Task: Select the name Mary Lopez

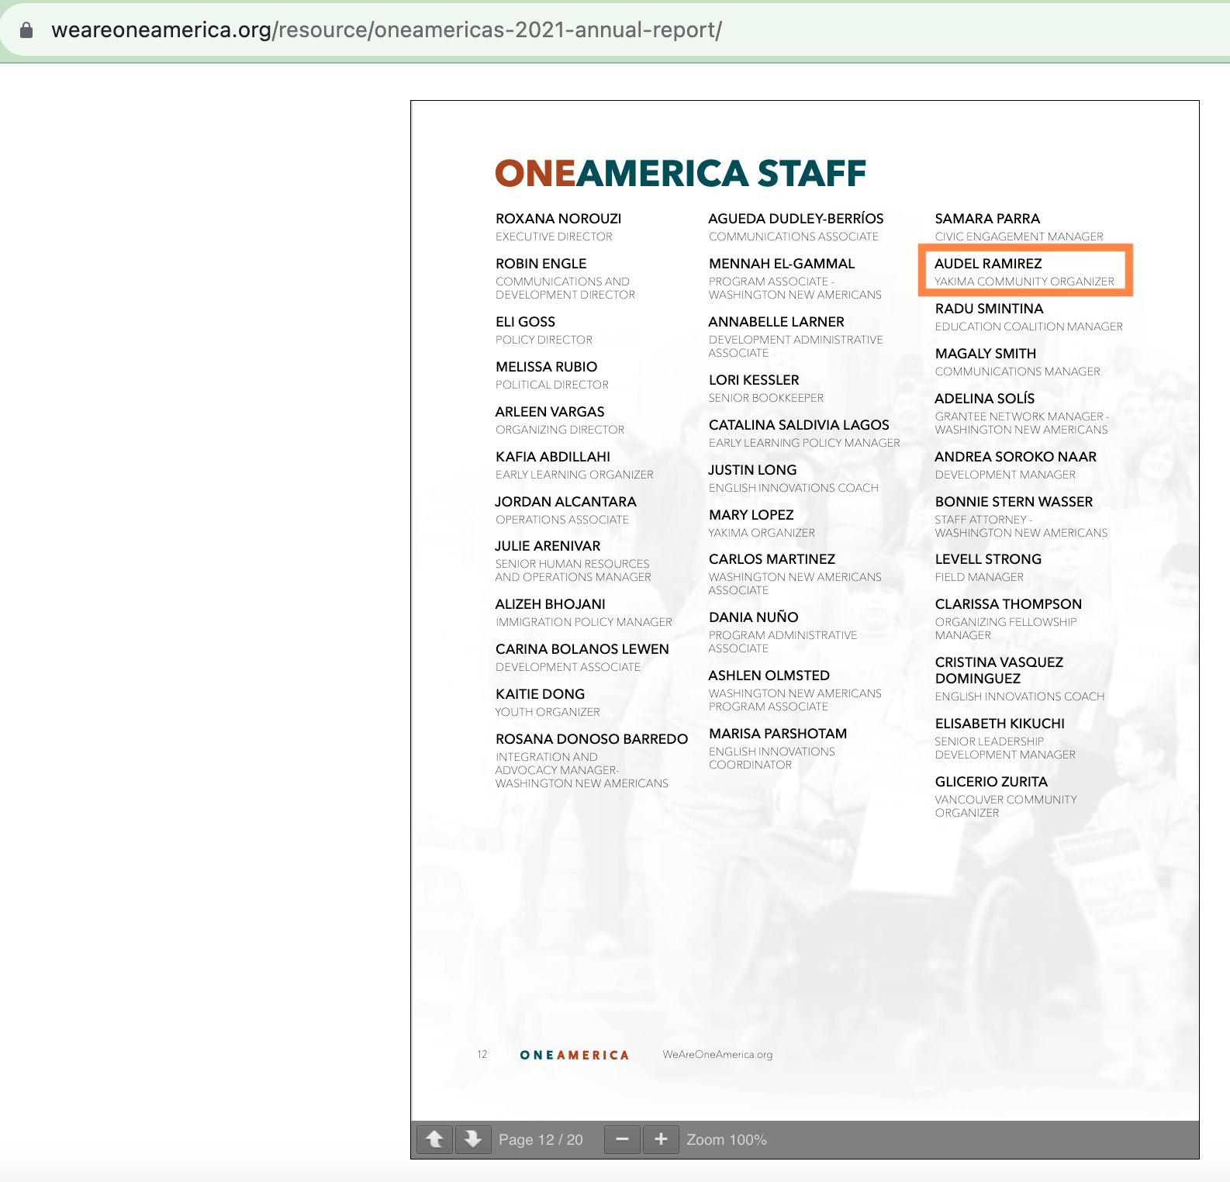Action: coord(751,515)
